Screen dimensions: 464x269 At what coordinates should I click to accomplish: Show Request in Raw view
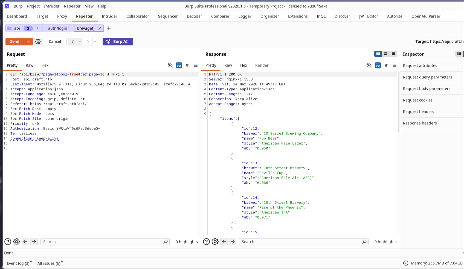tap(30, 65)
